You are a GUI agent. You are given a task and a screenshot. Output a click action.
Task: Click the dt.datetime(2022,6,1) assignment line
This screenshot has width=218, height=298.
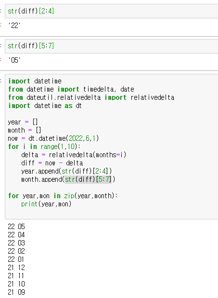(x=53, y=138)
